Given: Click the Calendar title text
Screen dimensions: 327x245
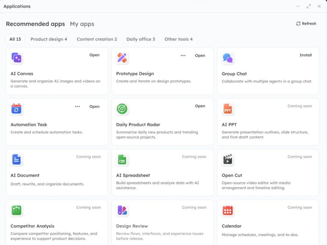Looking at the screenshot, I should pos(232,226).
